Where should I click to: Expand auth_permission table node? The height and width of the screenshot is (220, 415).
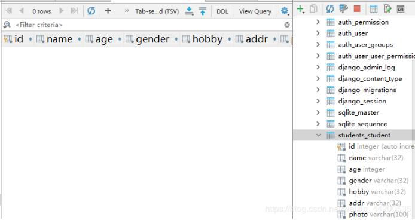point(318,22)
